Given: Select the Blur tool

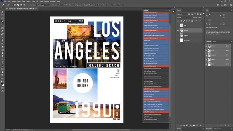Looking at the screenshot, I should point(3,53).
